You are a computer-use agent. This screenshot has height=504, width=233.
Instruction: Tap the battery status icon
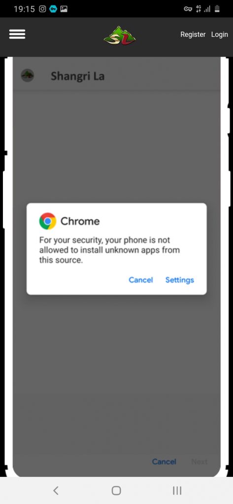[x=217, y=9]
